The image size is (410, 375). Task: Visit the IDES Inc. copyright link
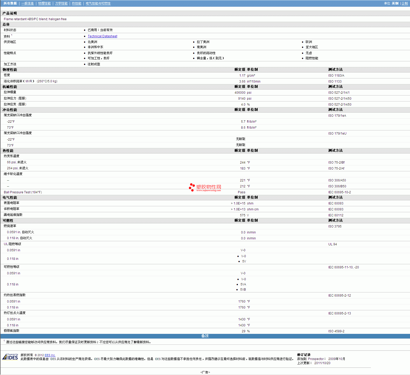50,355
